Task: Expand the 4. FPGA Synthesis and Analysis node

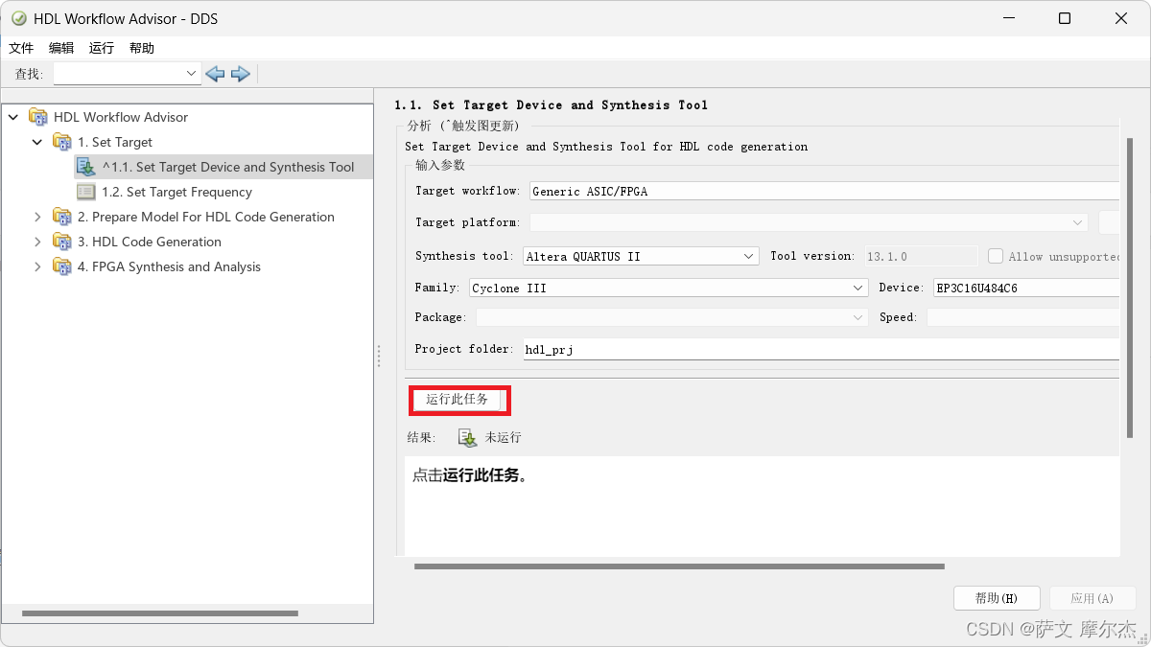Action: [x=36, y=266]
